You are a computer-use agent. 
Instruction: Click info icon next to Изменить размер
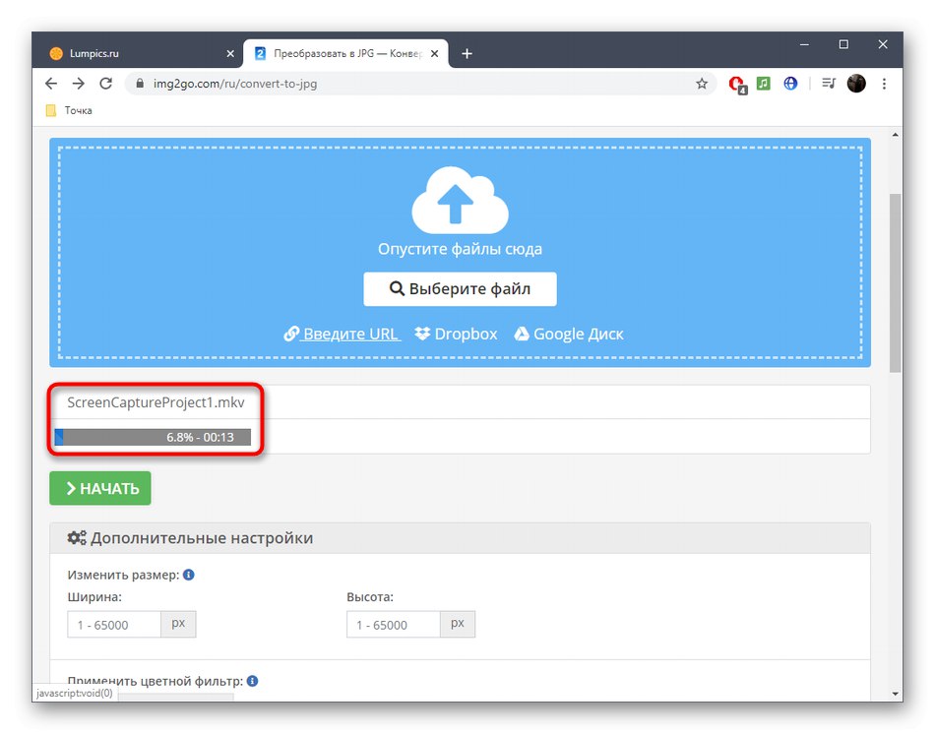(x=189, y=575)
